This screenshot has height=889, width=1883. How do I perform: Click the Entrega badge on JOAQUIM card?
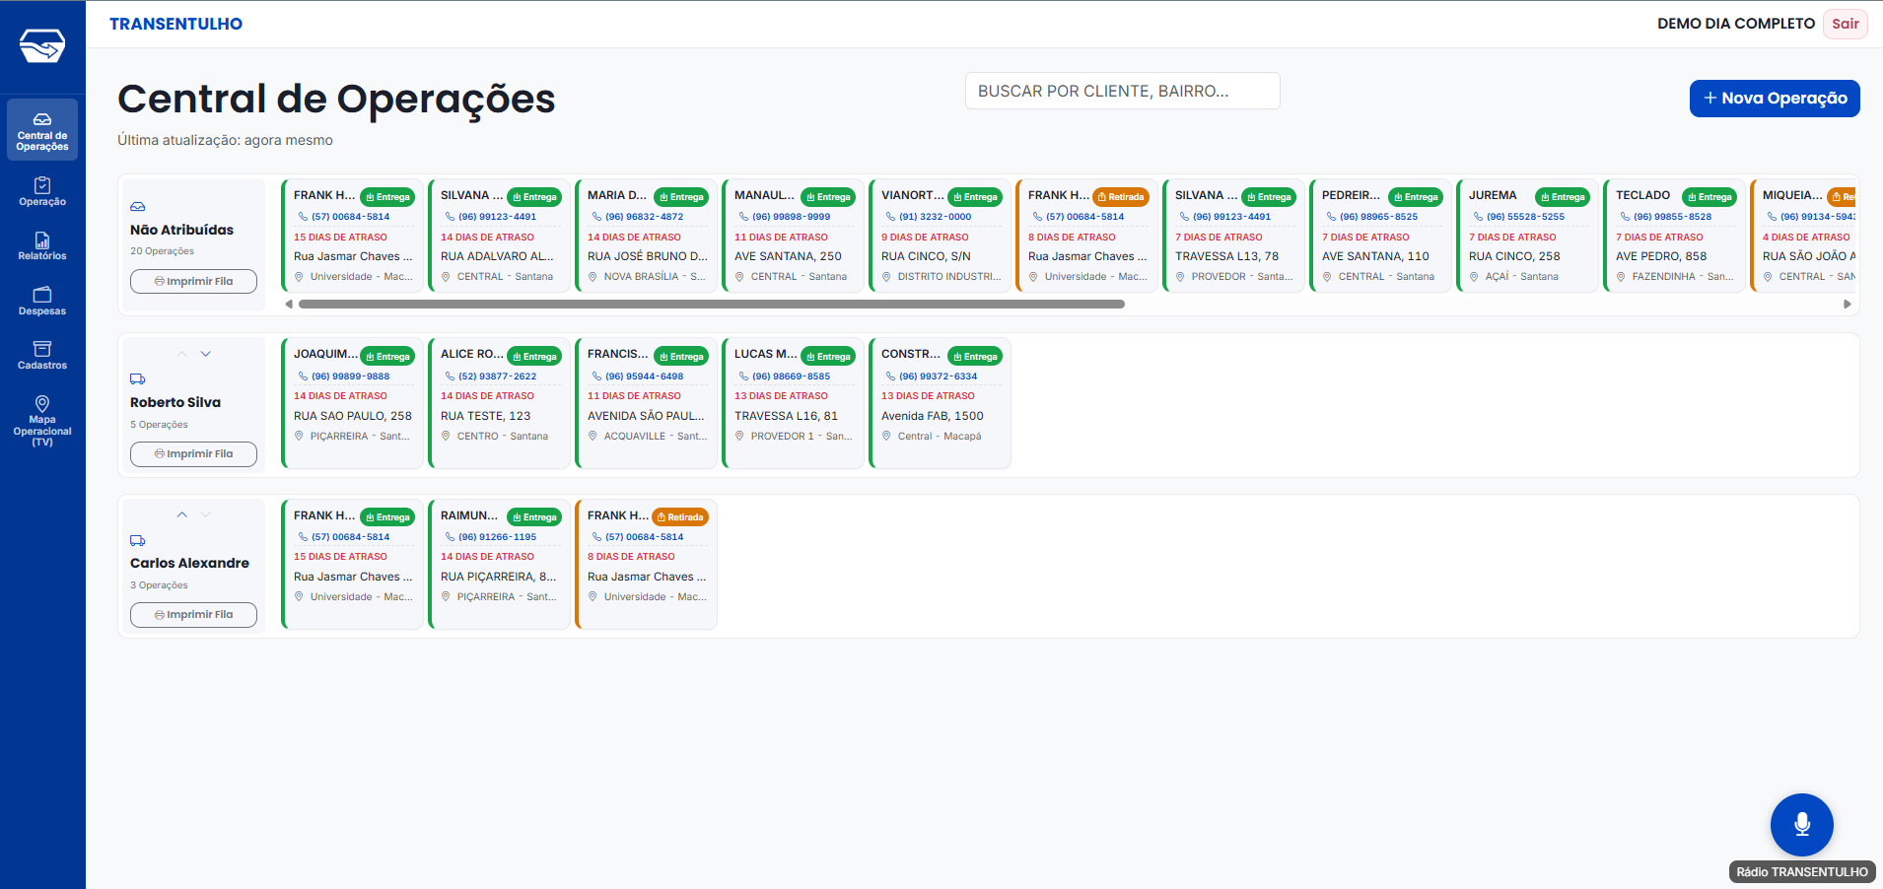[x=387, y=357]
